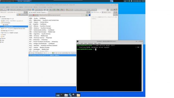Collapse the src/main/java folder
This screenshot has height=98, width=174.
[x=1, y=23]
